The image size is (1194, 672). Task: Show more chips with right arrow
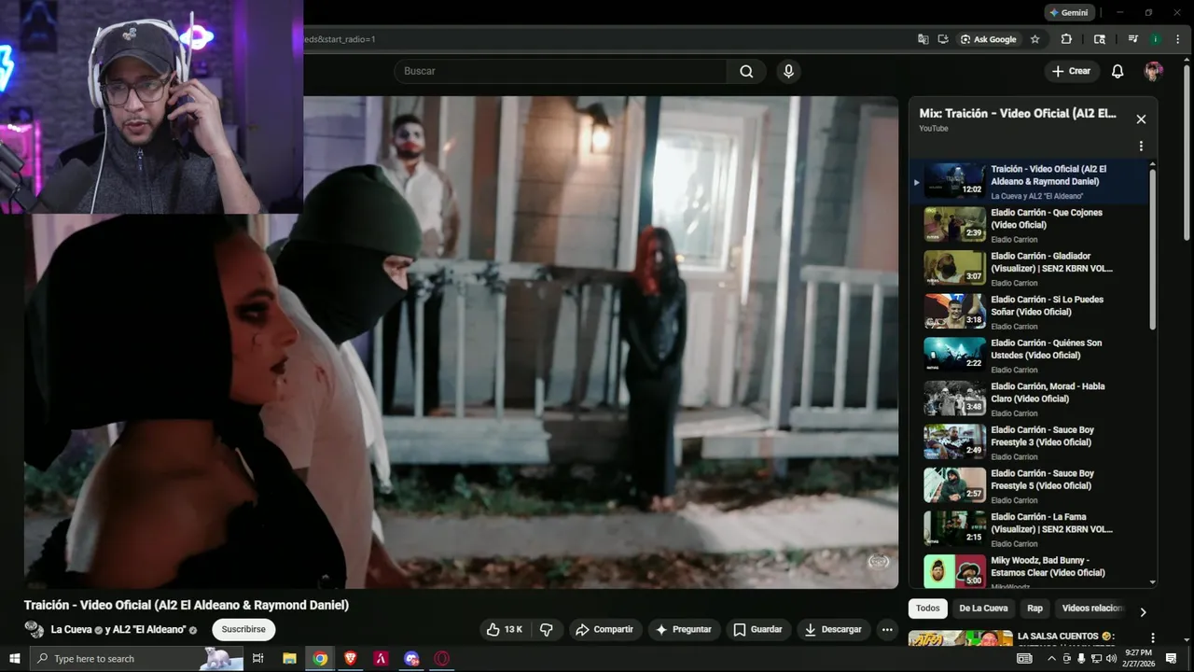point(1143,612)
